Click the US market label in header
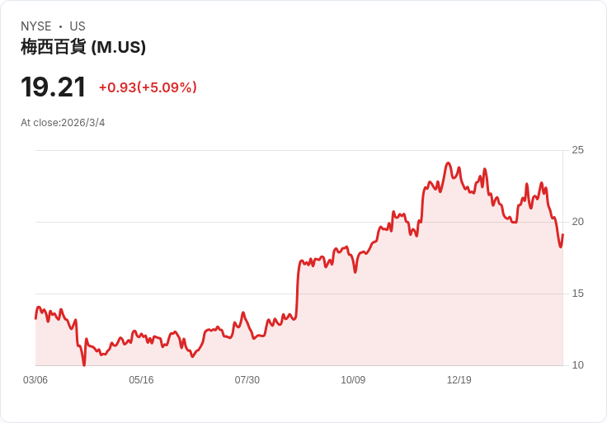This screenshot has width=607, height=423. point(78,26)
